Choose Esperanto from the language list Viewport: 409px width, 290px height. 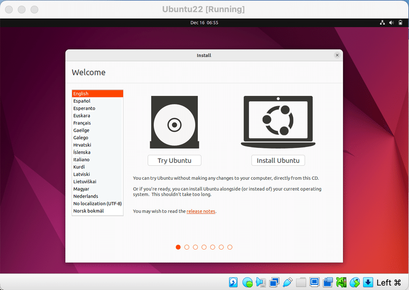(x=98, y=108)
